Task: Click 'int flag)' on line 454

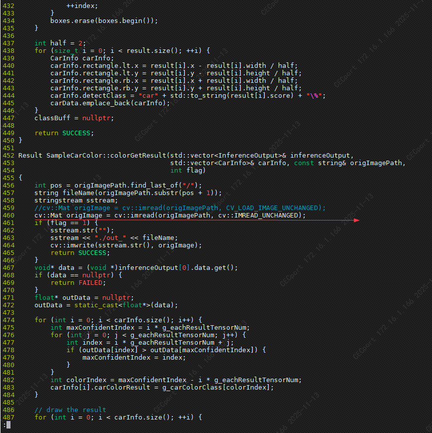Action: point(188,171)
